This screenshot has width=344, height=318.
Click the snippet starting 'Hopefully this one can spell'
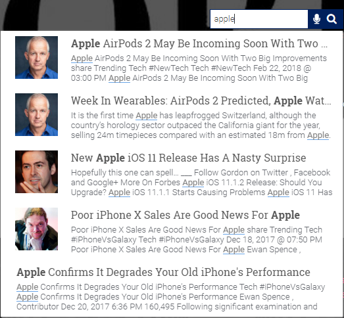click(x=202, y=183)
